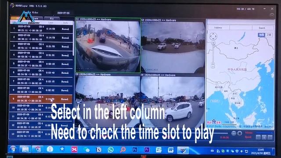Click the speaker icon in the system tray
Screen dimensions: 281x158
(242, 151)
